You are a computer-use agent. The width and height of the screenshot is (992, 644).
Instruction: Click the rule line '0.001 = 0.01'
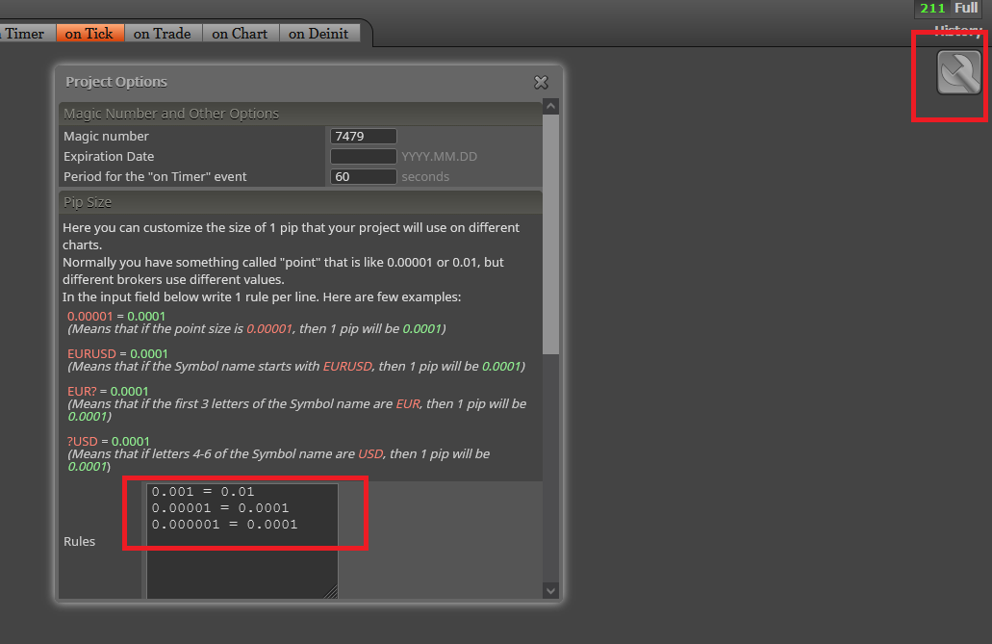(x=203, y=491)
